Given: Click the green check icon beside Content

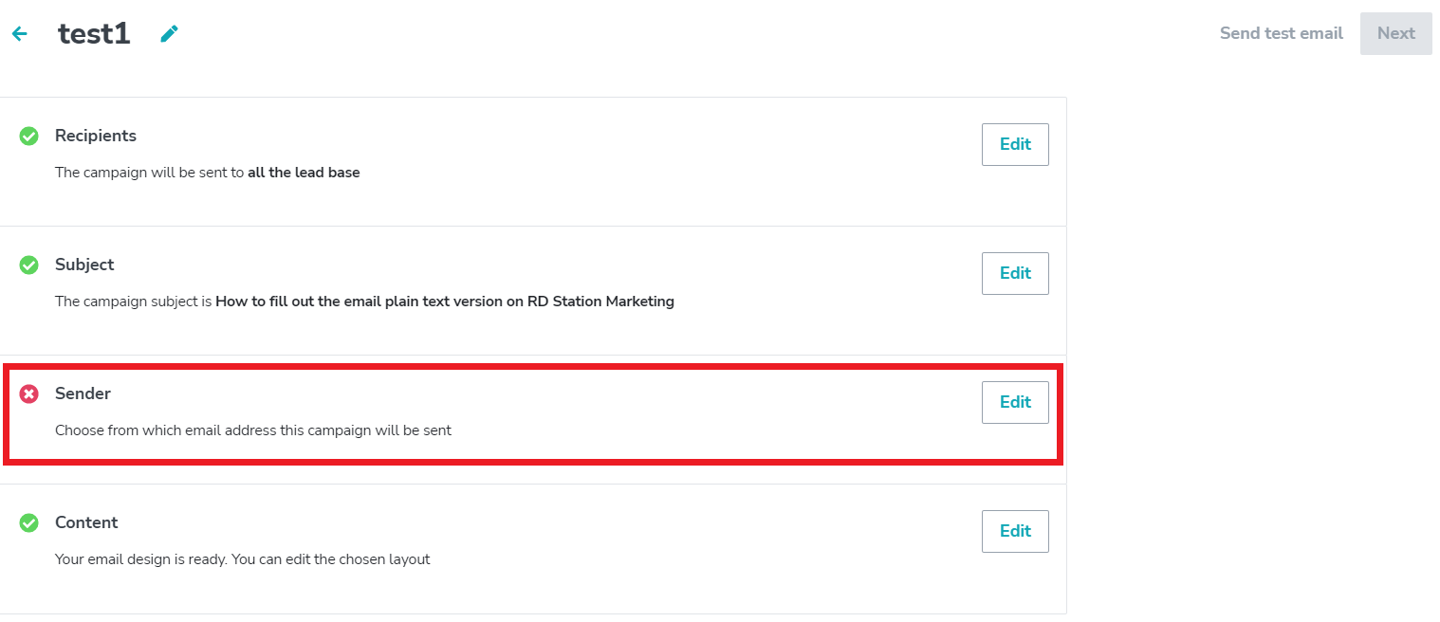Looking at the screenshot, I should pyautogui.click(x=29, y=522).
